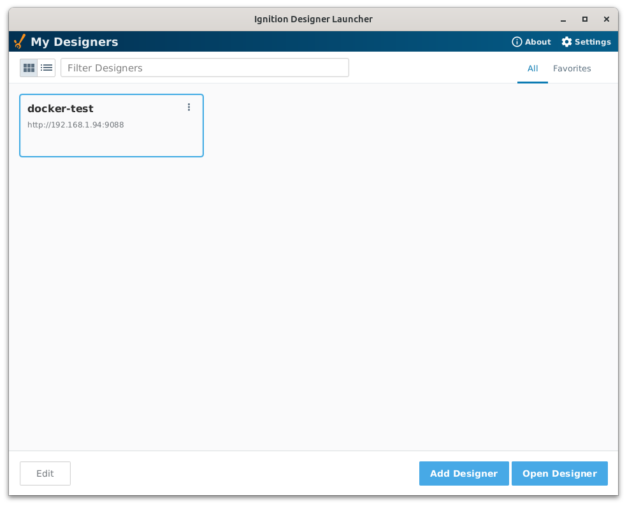Click the Settings gear icon
627x506 pixels.
coord(566,42)
